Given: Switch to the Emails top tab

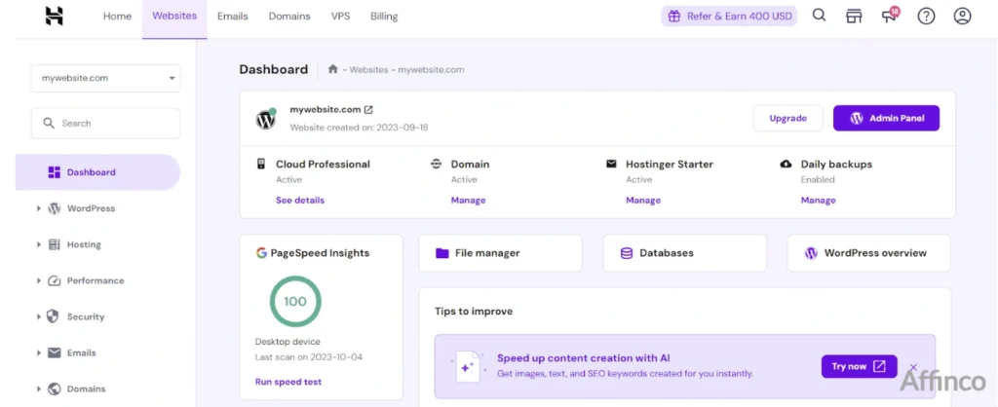Looking at the screenshot, I should point(233,17).
